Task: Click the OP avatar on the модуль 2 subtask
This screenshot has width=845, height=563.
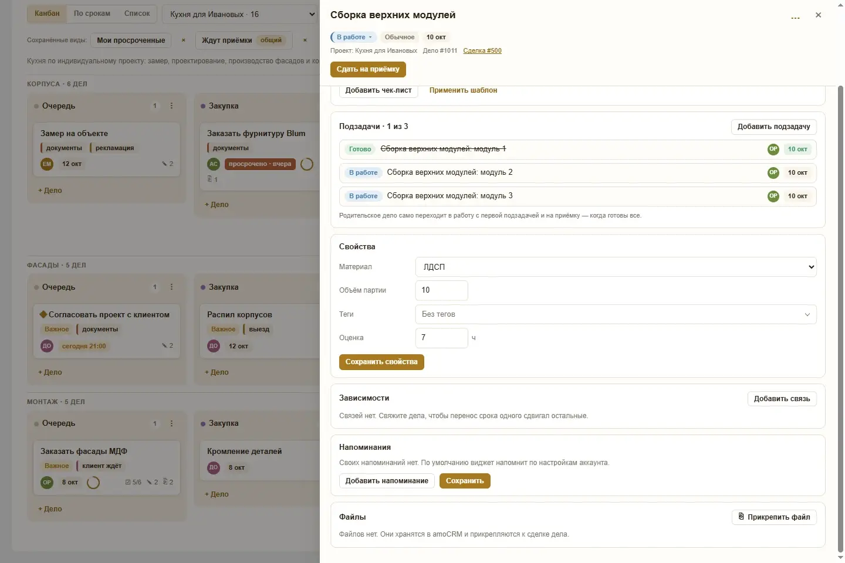Action: coord(773,172)
